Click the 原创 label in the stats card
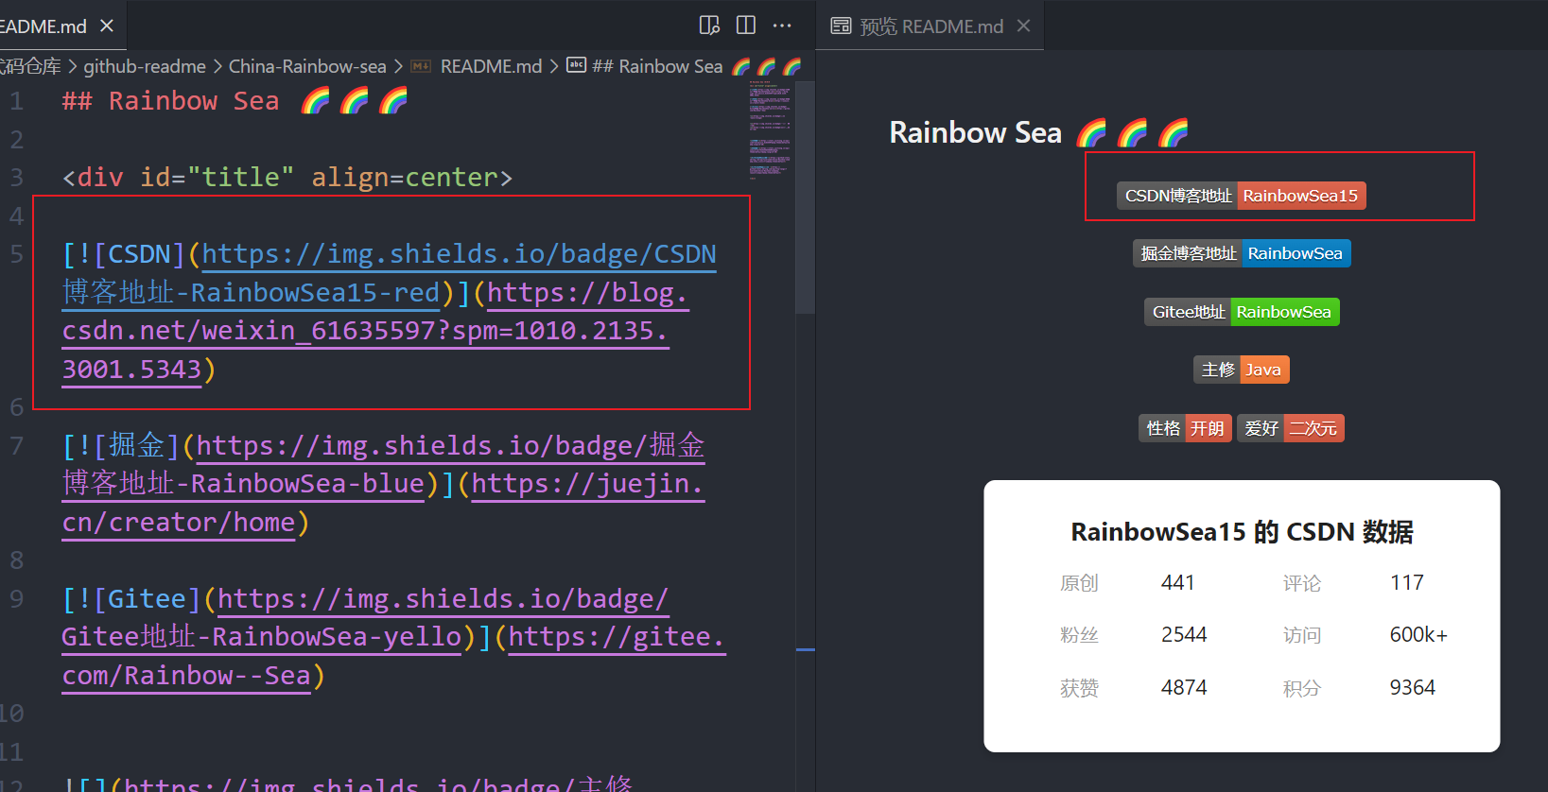The width and height of the screenshot is (1548, 792). tap(1079, 583)
